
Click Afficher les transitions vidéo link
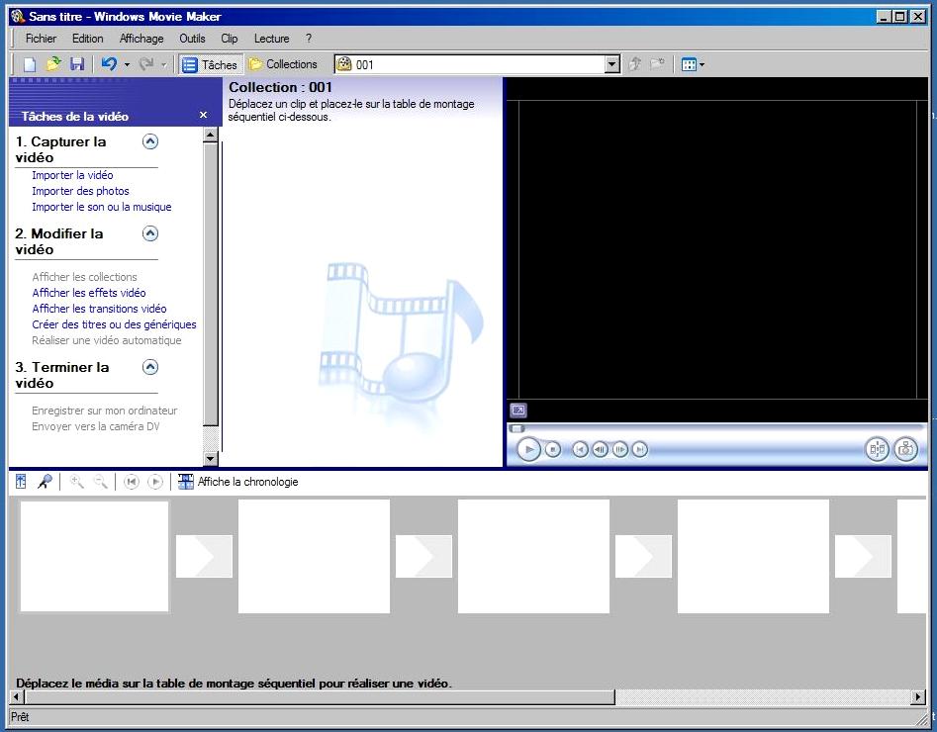[99, 309]
